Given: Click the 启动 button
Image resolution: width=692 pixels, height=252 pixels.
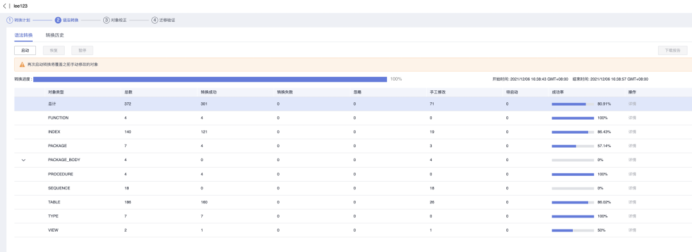Looking at the screenshot, I should tap(25, 51).
